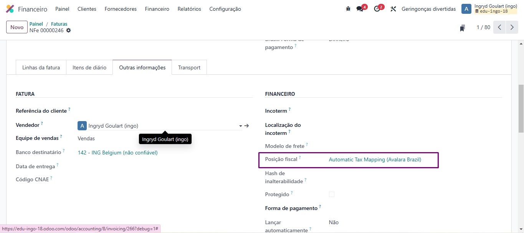Open the Clientes menu
524x233 pixels.
[87, 9]
